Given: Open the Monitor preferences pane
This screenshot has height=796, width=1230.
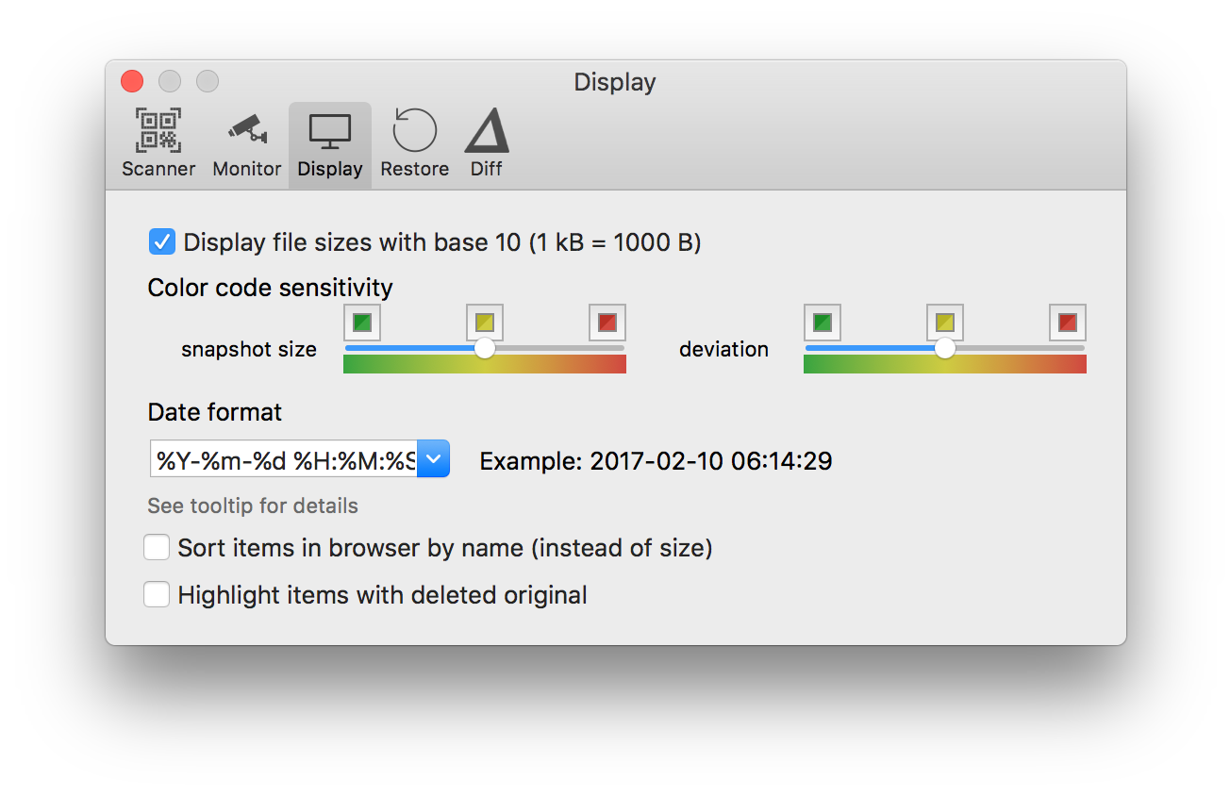Looking at the screenshot, I should click(x=247, y=144).
